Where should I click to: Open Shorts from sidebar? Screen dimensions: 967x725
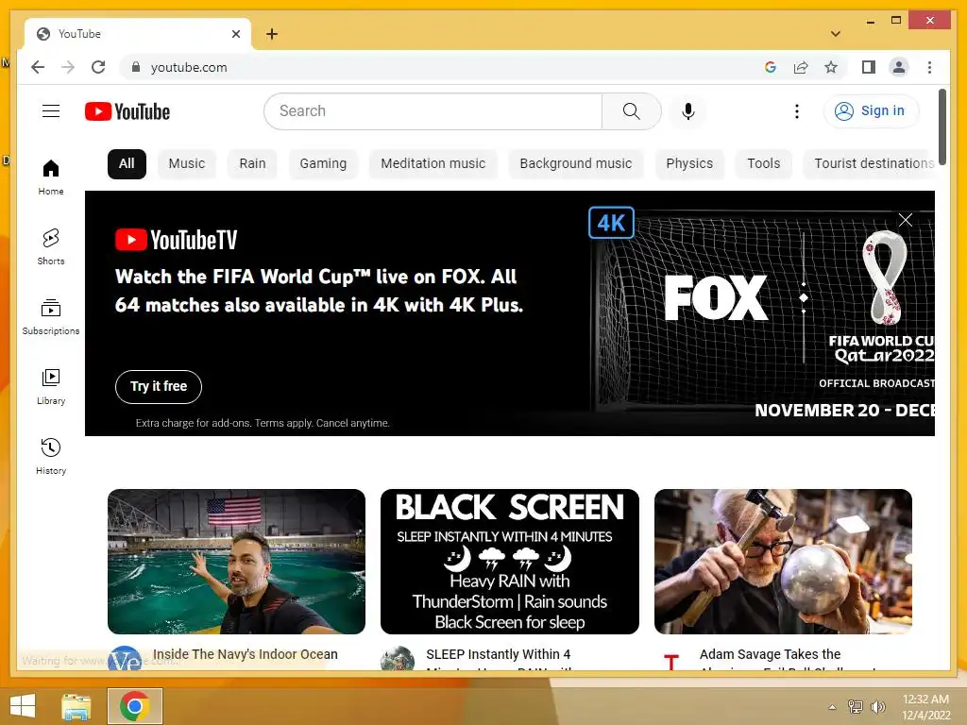[x=51, y=246]
